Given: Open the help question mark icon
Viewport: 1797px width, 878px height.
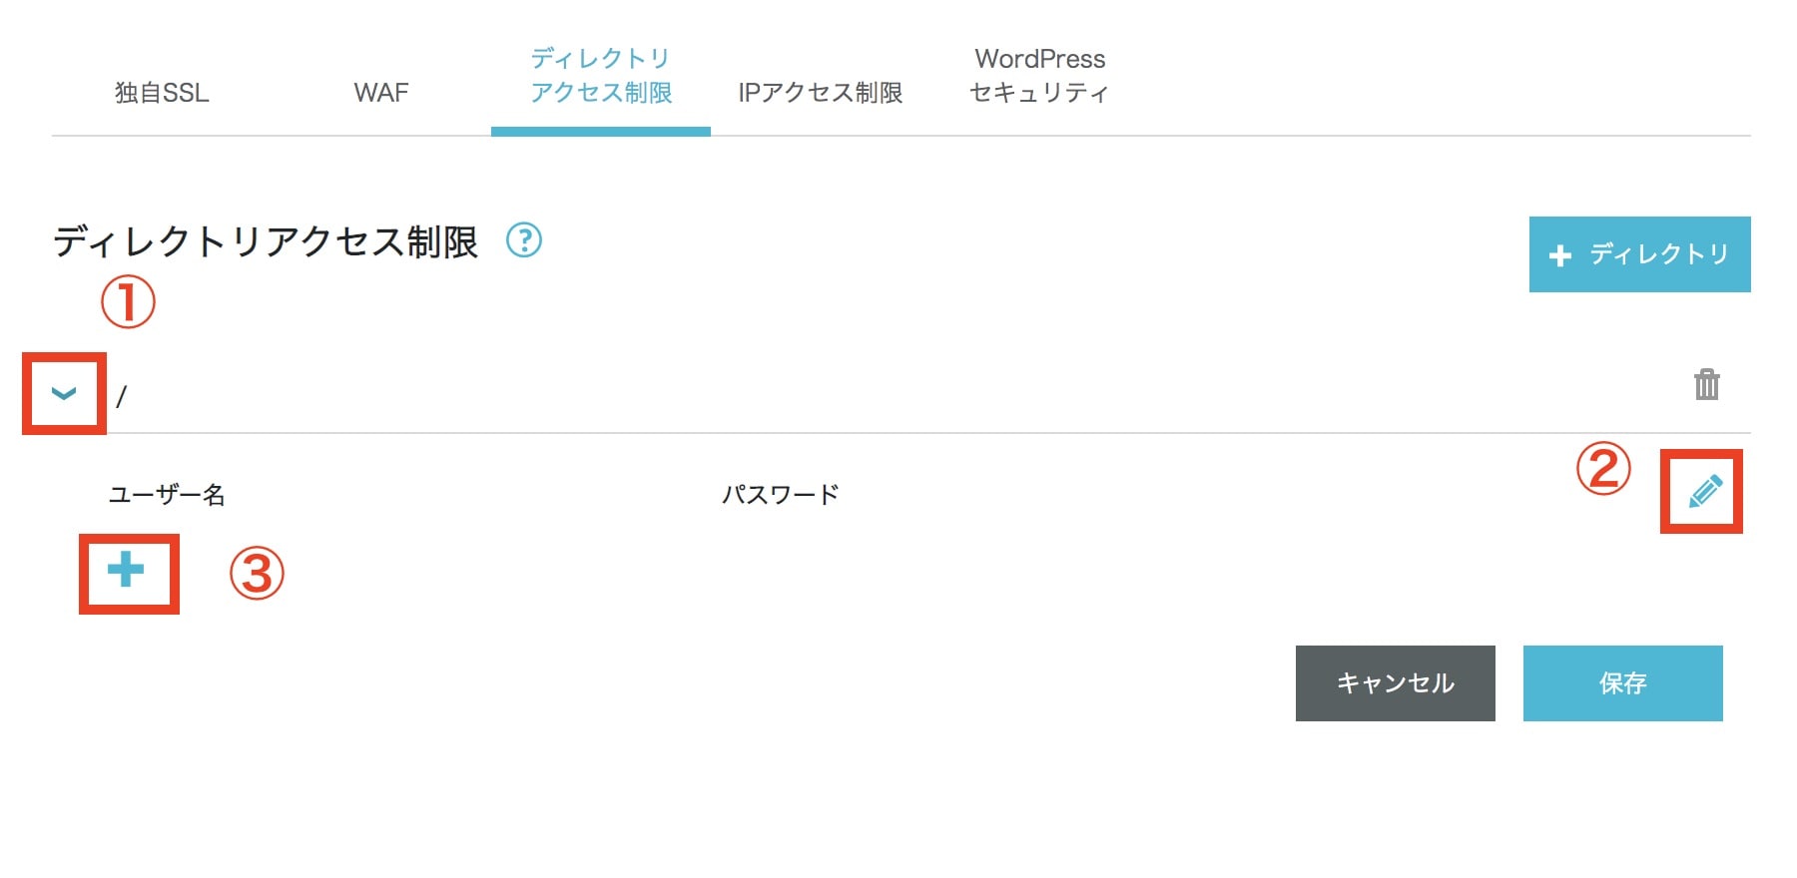Looking at the screenshot, I should (524, 240).
